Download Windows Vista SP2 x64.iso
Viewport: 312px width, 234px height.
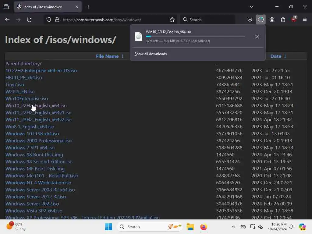click(34, 211)
